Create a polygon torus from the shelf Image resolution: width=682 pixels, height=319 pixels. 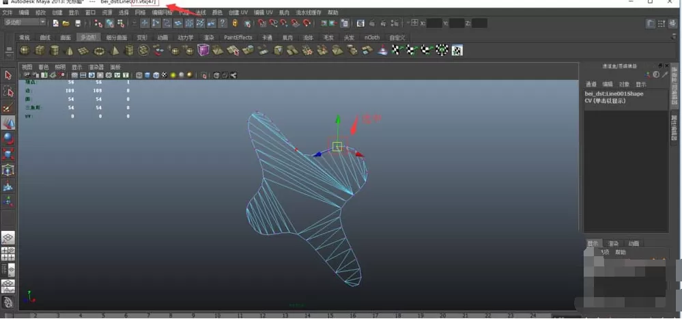click(99, 51)
